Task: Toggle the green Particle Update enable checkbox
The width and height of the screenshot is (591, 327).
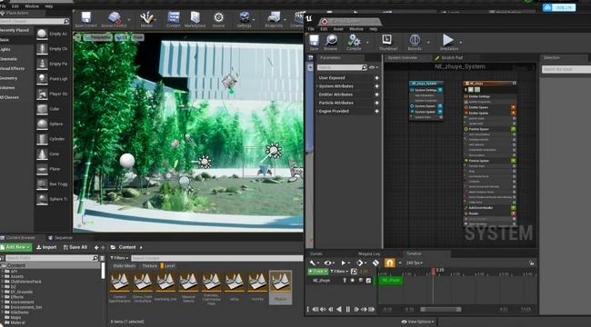Action: (513, 161)
